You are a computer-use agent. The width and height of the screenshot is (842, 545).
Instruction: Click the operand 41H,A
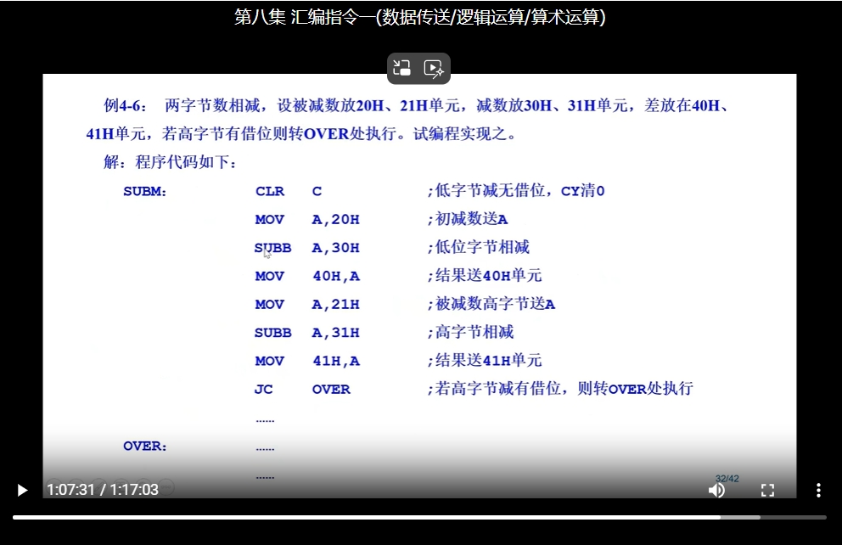(336, 361)
